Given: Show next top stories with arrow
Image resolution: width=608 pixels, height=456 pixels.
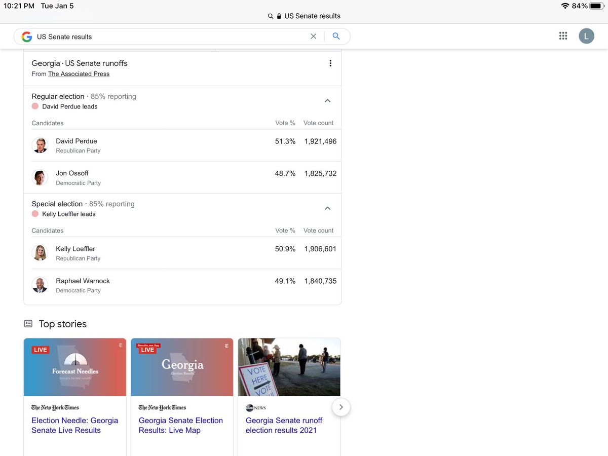Looking at the screenshot, I should pyautogui.click(x=341, y=407).
